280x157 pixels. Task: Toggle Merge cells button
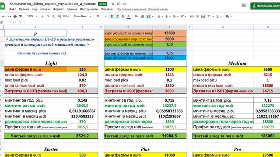(148, 17)
